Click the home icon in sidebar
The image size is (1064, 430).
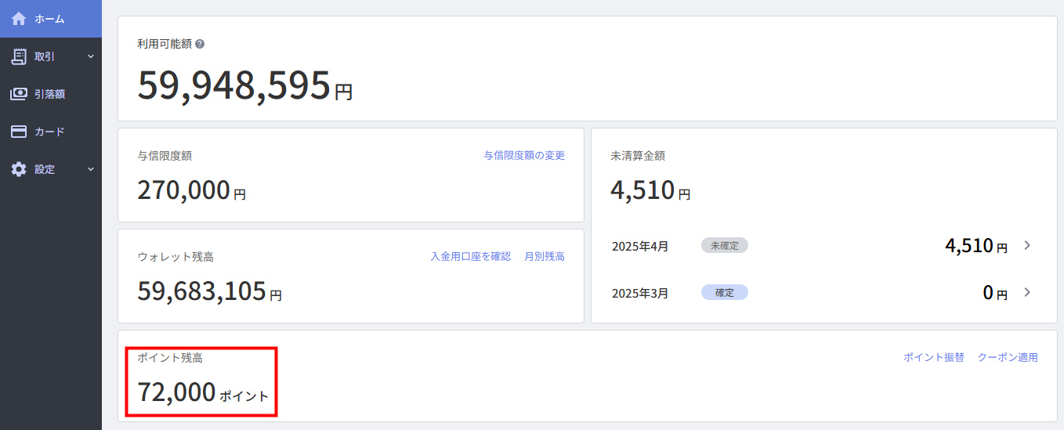(x=19, y=18)
